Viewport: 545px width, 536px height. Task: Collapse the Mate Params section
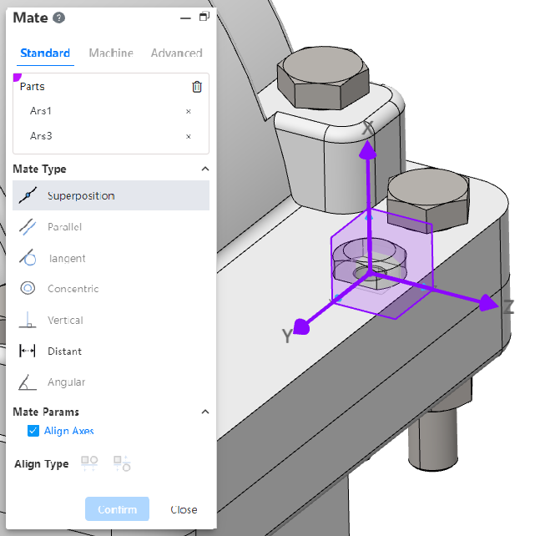[205, 412]
